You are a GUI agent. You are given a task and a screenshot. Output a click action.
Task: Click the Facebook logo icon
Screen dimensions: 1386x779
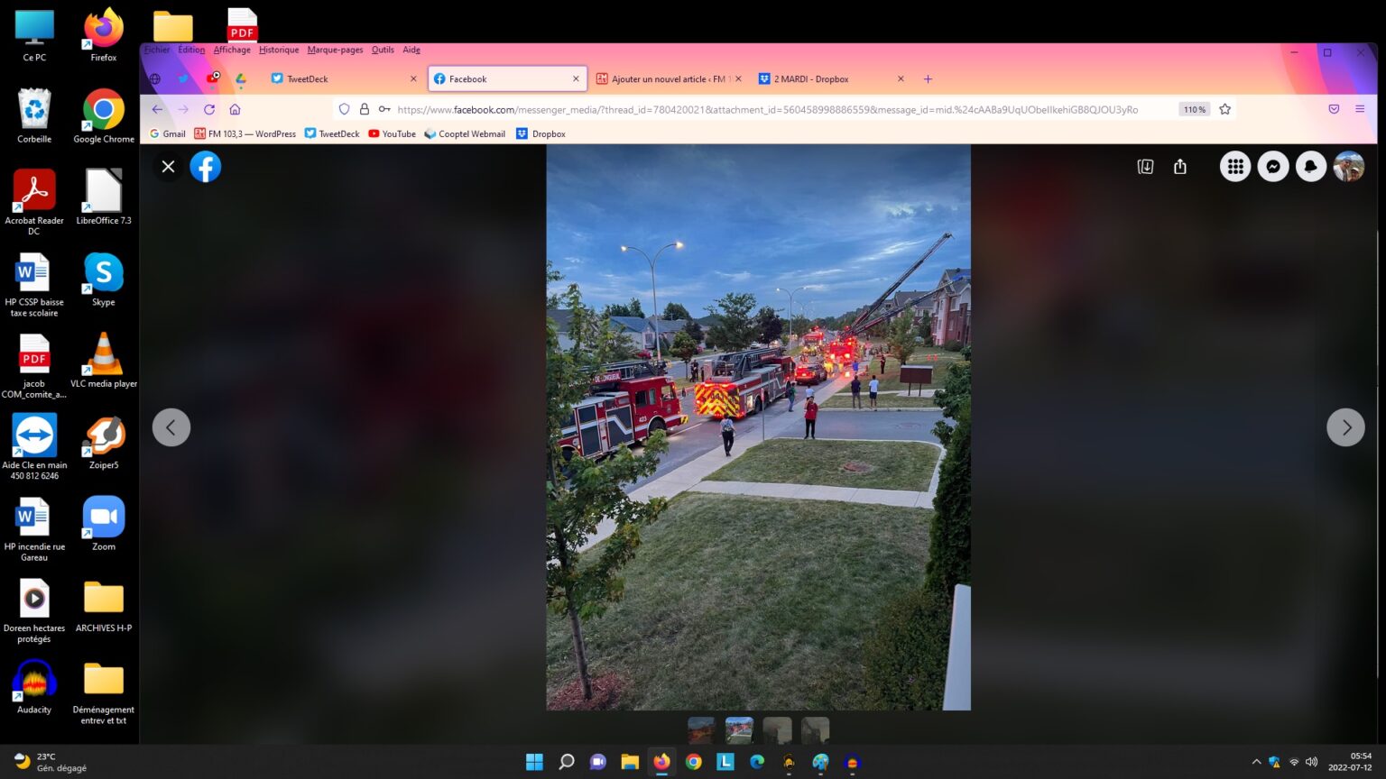click(x=206, y=167)
